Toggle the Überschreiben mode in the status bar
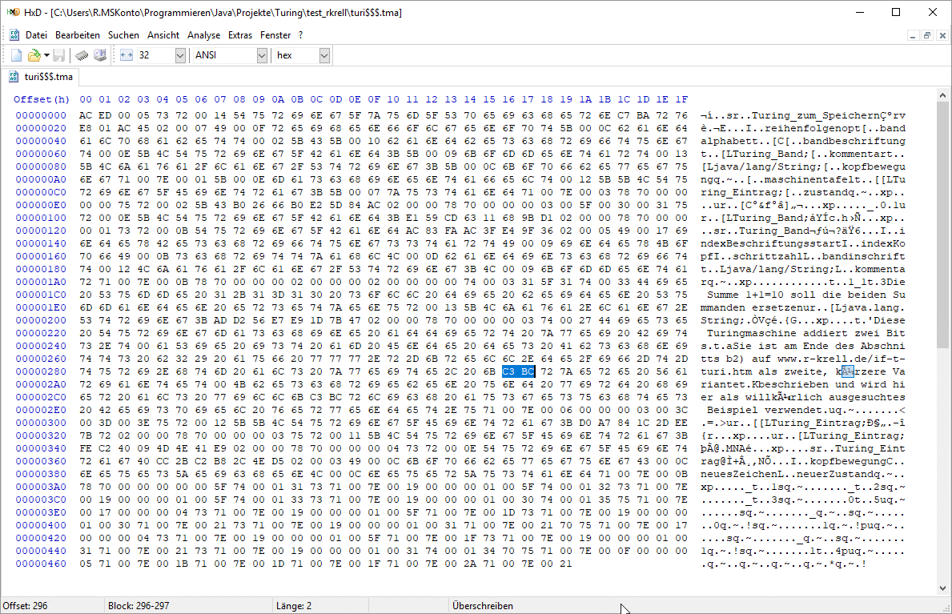952x614 pixels. [483, 606]
